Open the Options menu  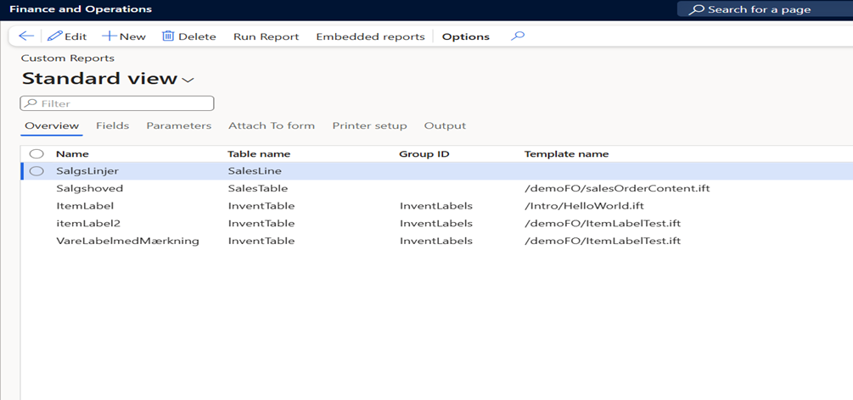[x=465, y=36]
